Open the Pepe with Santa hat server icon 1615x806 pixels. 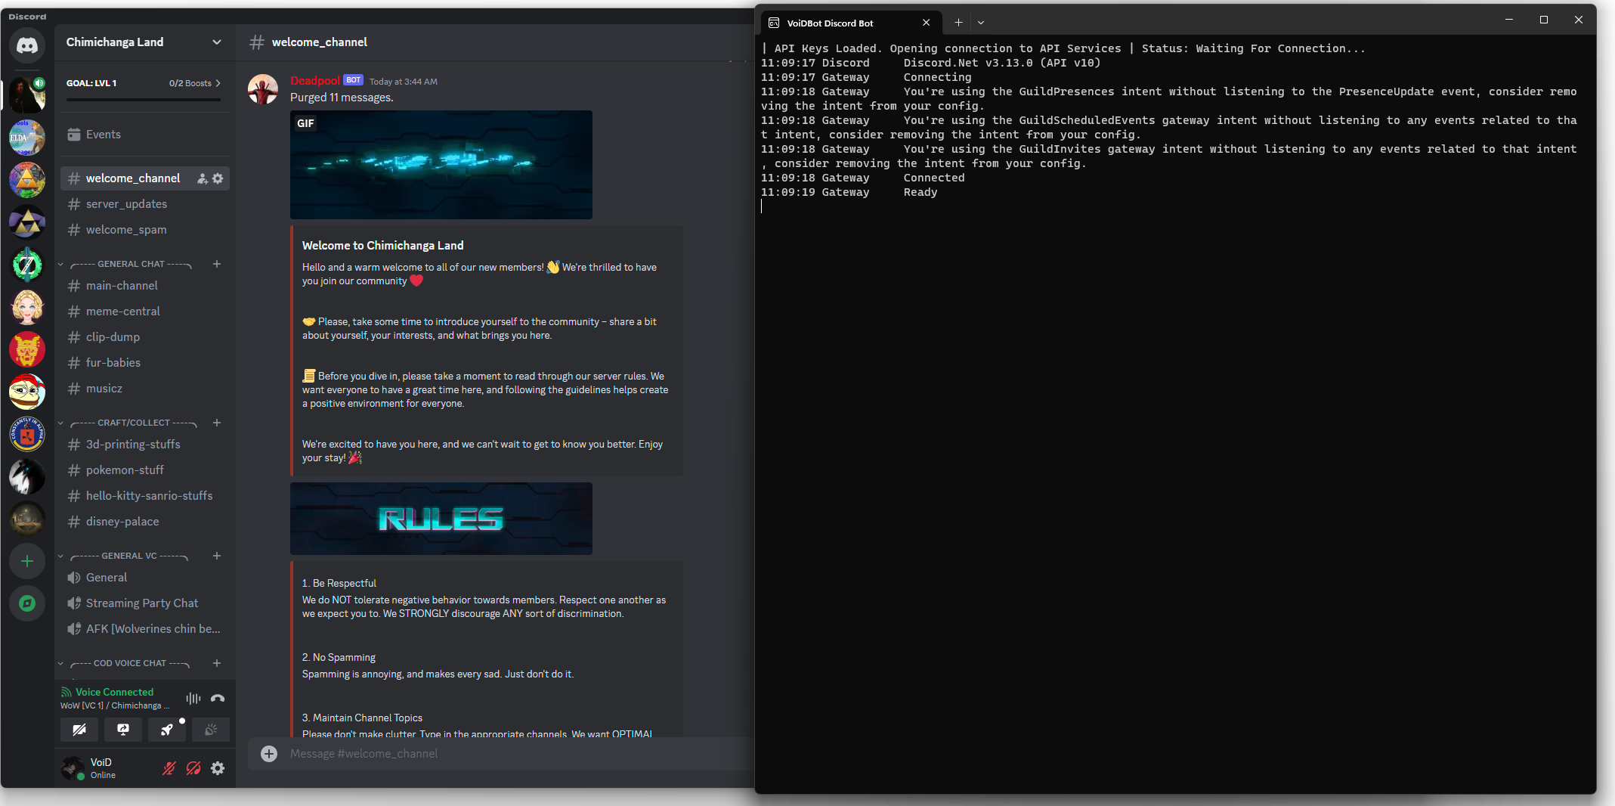[27, 392]
